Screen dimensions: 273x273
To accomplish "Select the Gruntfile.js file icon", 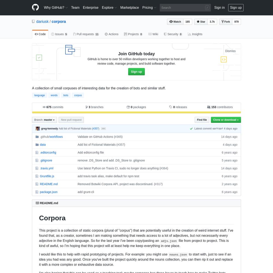I will click(37, 176).
